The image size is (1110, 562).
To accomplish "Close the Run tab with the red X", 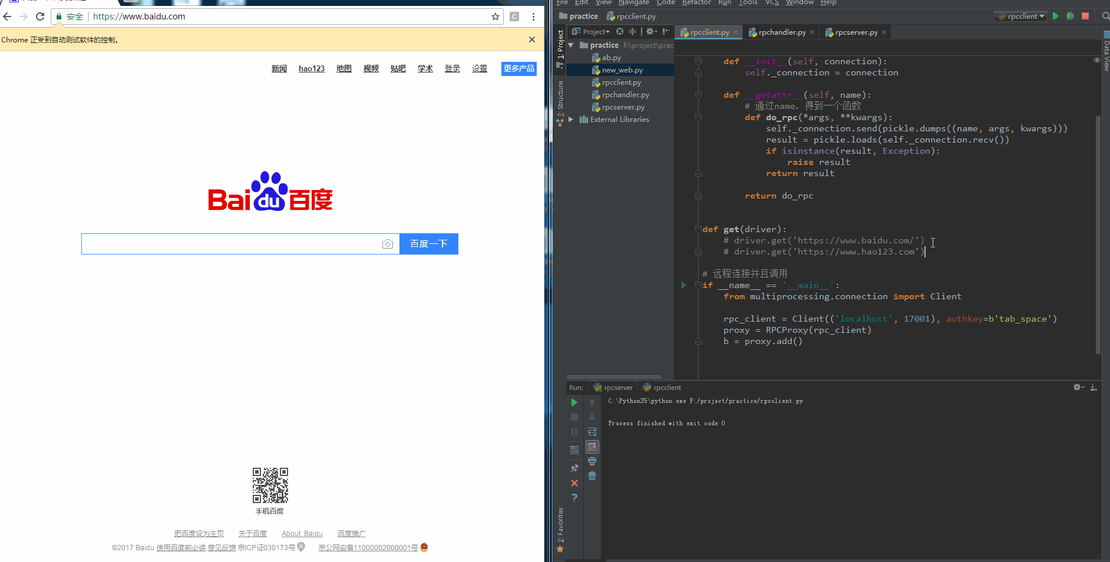I will (574, 483).
